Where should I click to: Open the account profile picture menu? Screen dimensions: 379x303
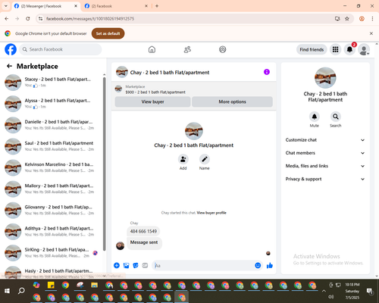click(364, 49)
